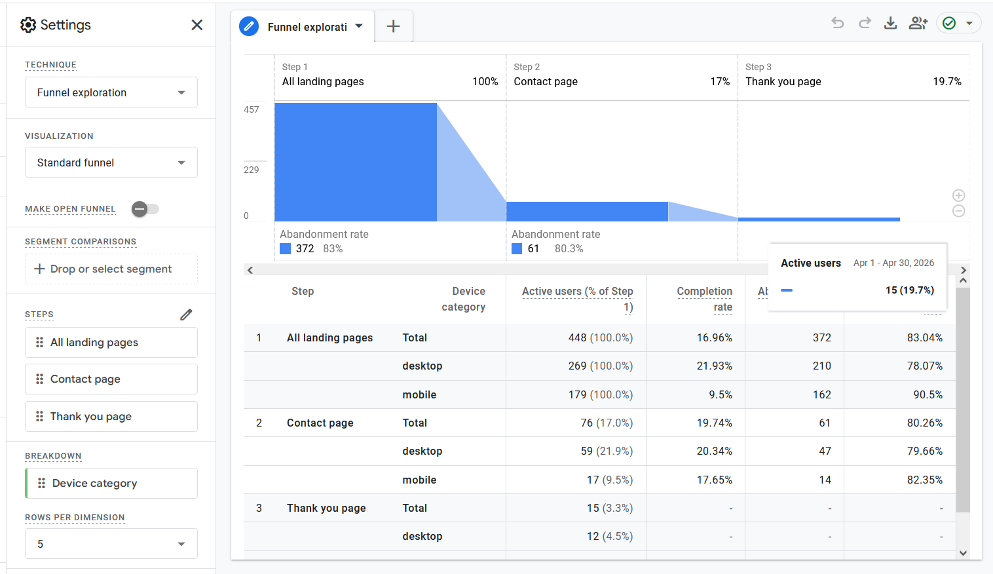Add a new exploration tab
This screenshot has height=574, width=993.
pos(393,26)
